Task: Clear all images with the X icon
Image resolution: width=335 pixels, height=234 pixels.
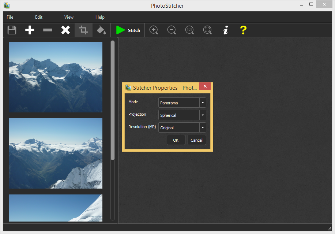Action: 65,30
